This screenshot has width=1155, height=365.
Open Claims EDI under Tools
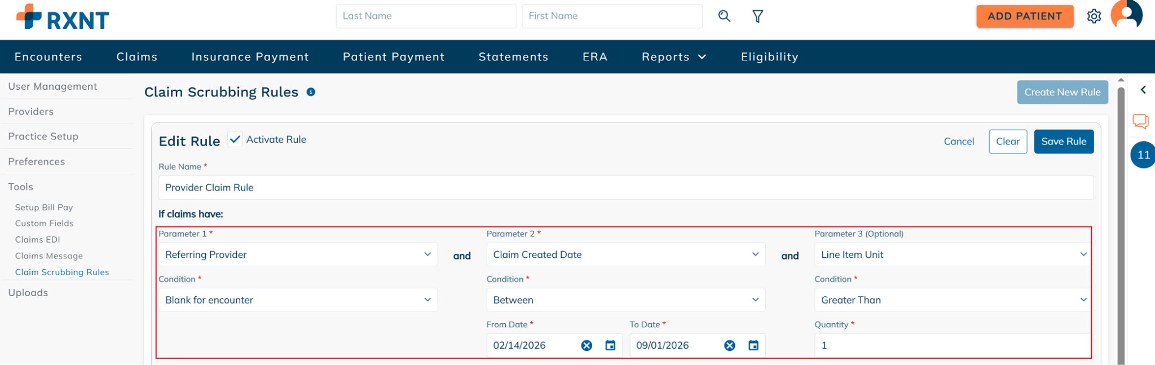(x=38, y=240)
